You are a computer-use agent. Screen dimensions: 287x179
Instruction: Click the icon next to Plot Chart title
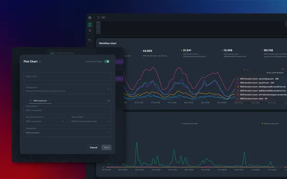(40, 62)
